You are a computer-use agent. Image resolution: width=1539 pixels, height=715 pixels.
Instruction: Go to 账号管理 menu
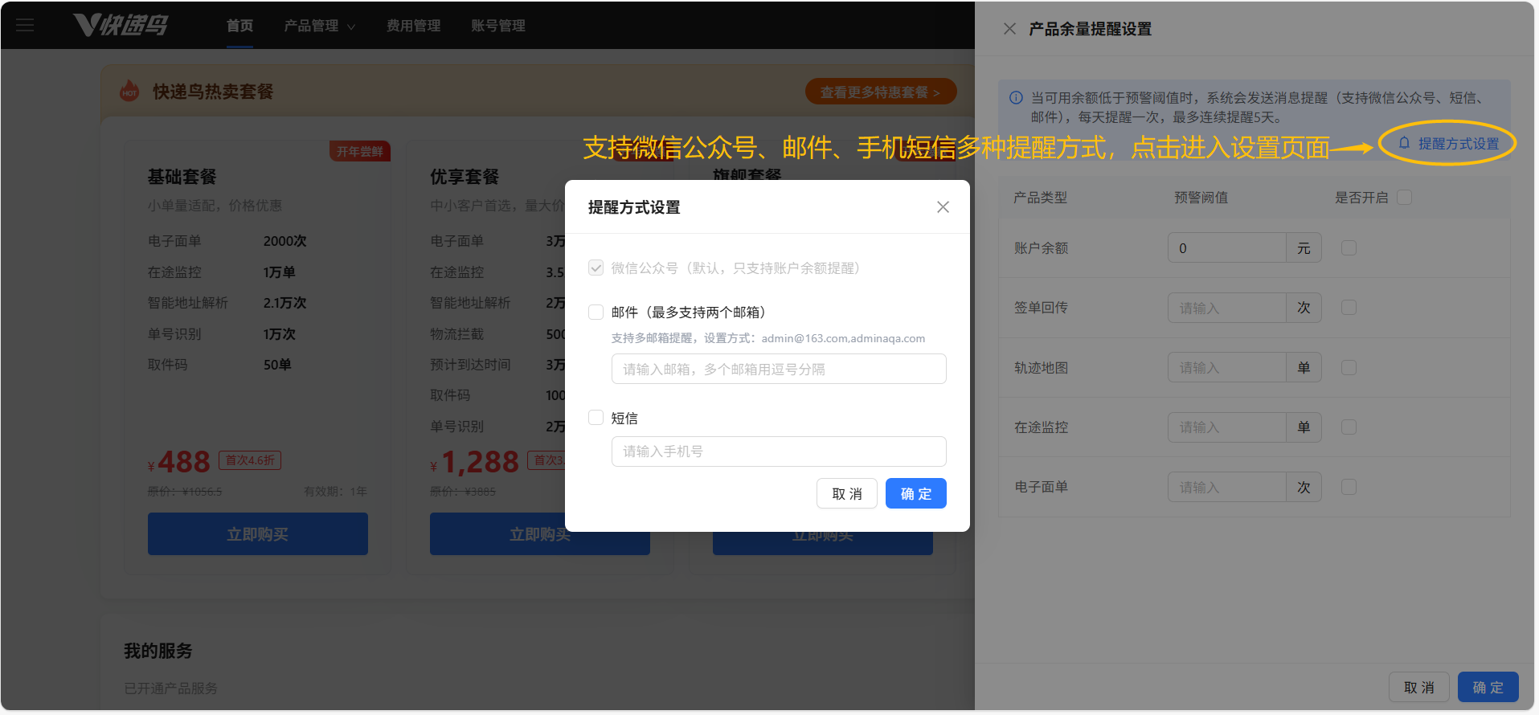point(497,26)
